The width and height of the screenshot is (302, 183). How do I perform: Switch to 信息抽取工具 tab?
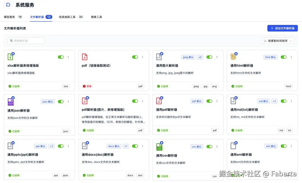71,17
